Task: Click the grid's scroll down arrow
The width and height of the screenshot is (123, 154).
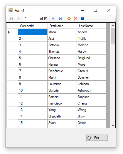Action: [x=113, y=125]
